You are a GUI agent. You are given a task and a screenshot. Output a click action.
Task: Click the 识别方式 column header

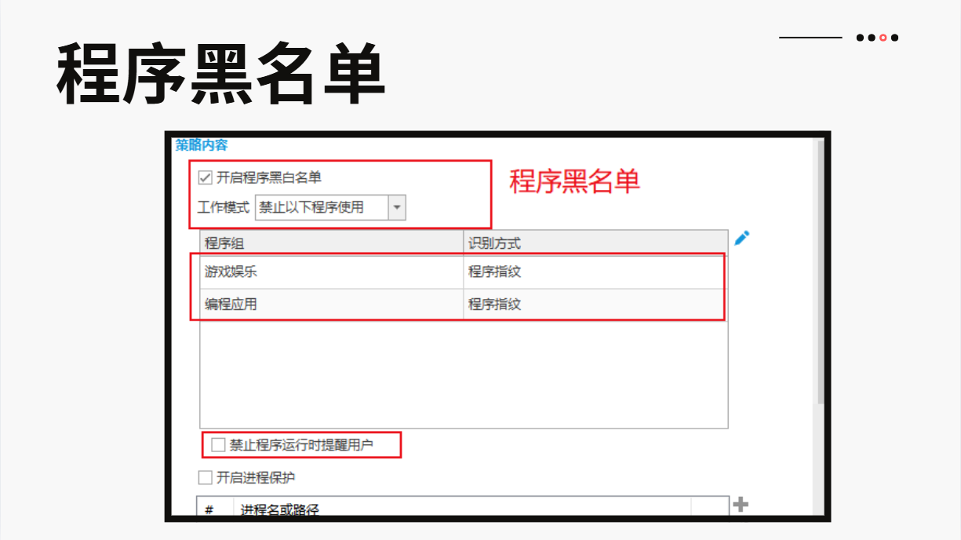point(495,243)
